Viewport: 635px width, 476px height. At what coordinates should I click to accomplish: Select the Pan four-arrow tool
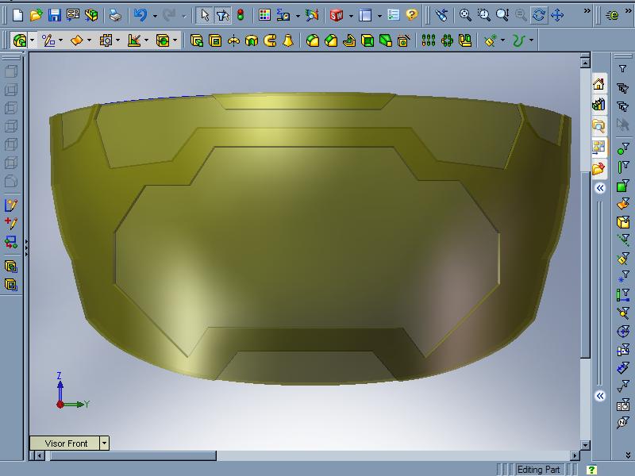[558, 15]
